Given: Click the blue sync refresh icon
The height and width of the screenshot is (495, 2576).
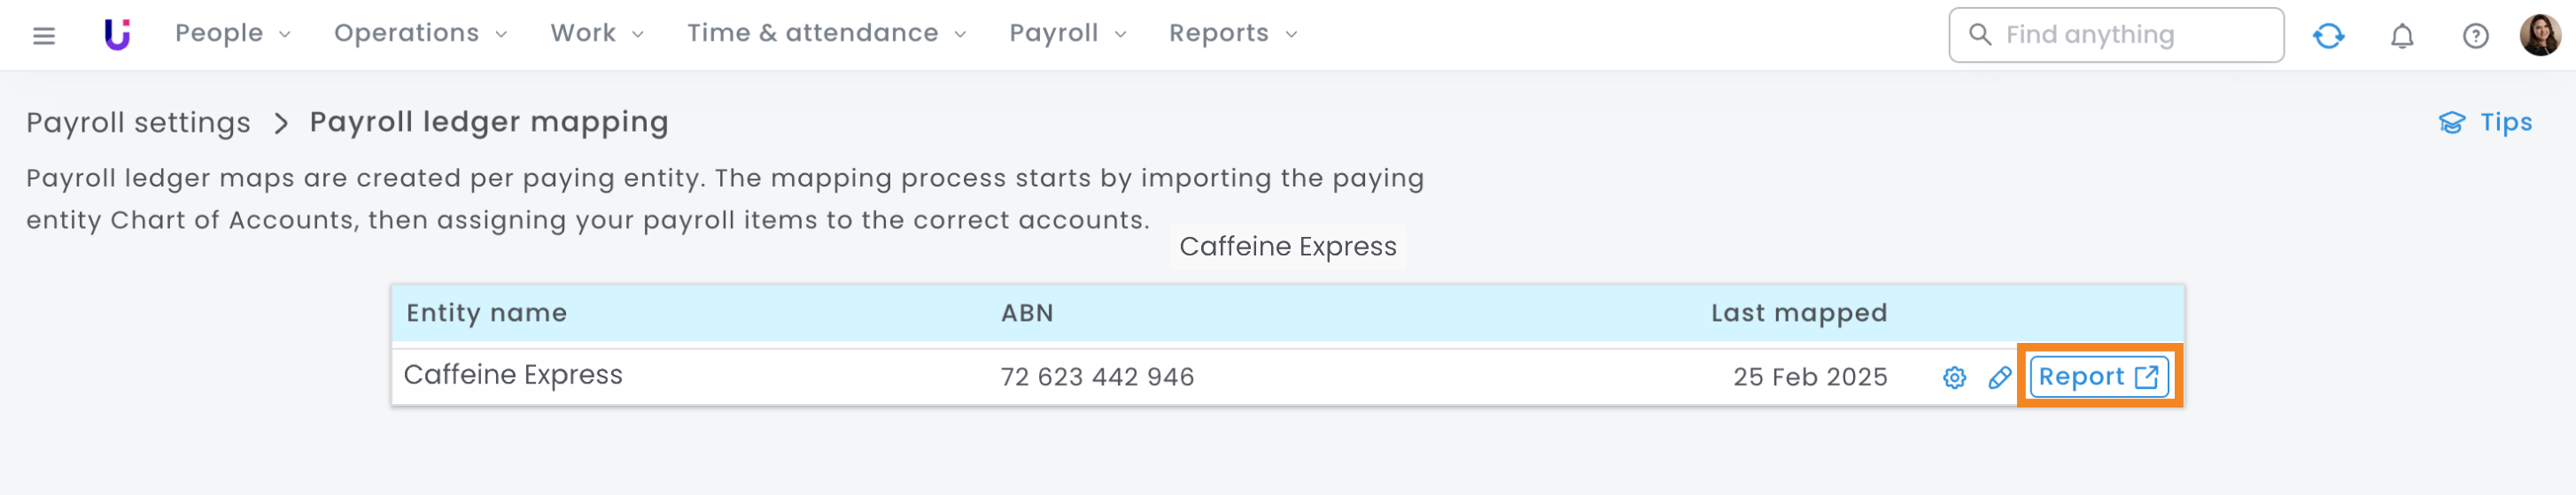Looking at the screenshot, I should (x=2328, y=36).
